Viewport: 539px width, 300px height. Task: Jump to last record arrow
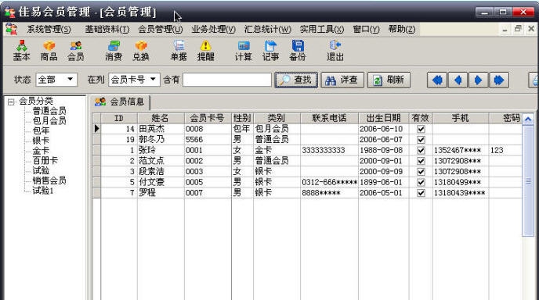(499, 80)
